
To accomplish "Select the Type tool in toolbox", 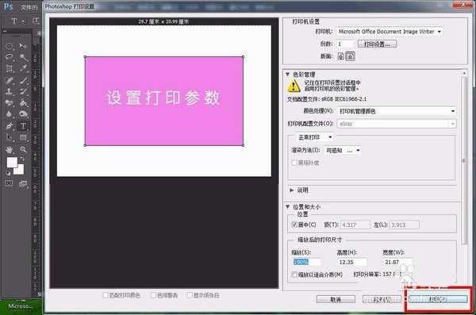I will coord(23,125).
